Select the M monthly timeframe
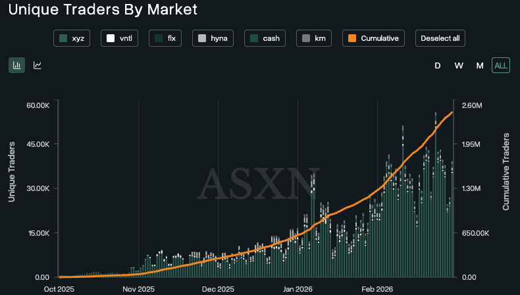This screenshot has width=520, height=295. pyautogui.click(x=480, y=65)
